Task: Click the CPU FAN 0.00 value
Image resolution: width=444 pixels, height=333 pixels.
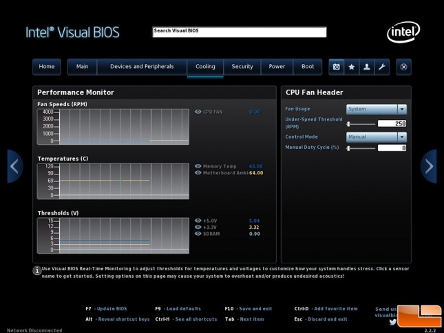Action: coord(255,112)
